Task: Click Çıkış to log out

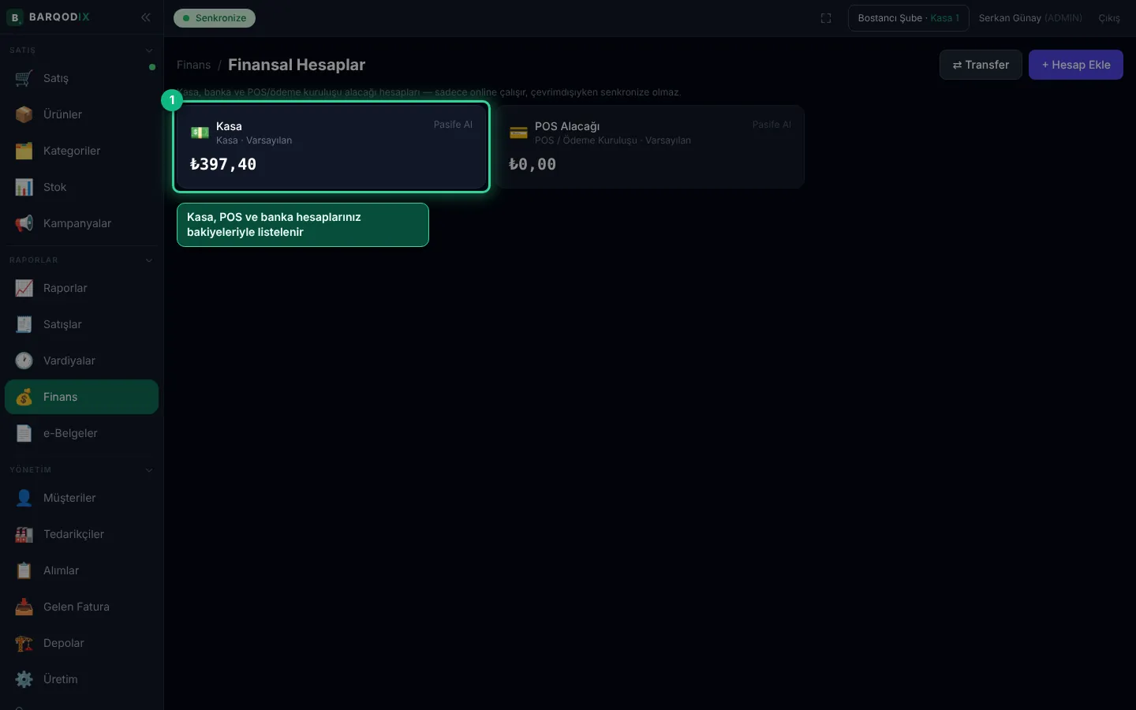Action: pyautogui.click(x=1109, y=18)
